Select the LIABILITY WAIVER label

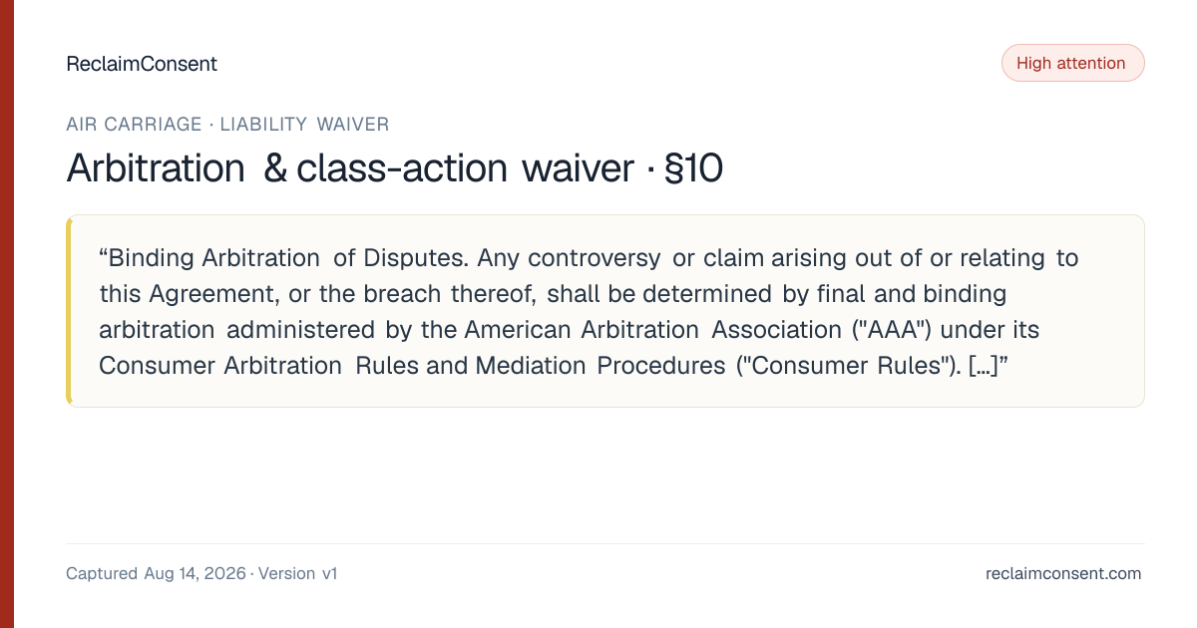[304, 125]
